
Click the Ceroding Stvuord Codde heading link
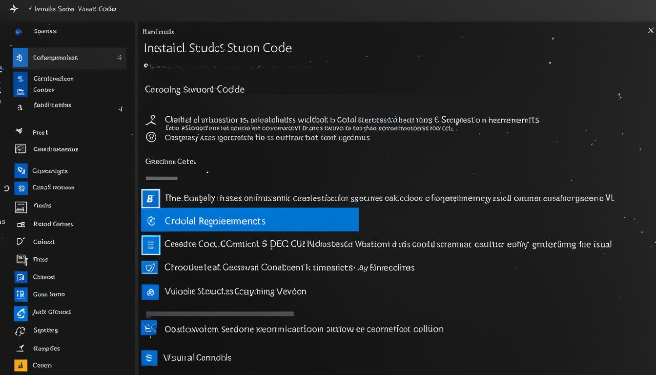[x=194, y=89]
